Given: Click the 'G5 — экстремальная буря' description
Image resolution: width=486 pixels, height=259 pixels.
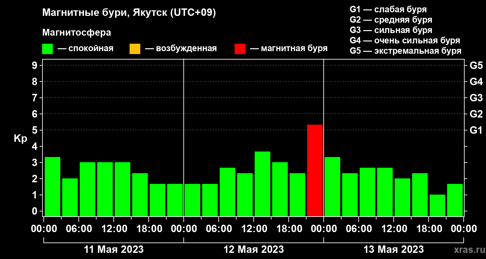Looking at the screenshot, I should click(x=405, y=51).
